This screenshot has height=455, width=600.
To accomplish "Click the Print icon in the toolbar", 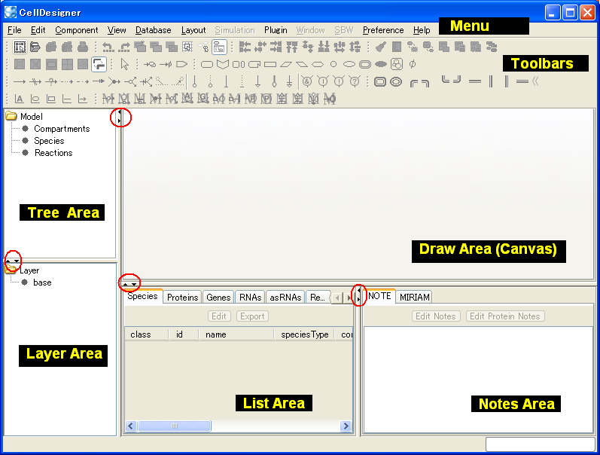I will [x=83, y=47].
